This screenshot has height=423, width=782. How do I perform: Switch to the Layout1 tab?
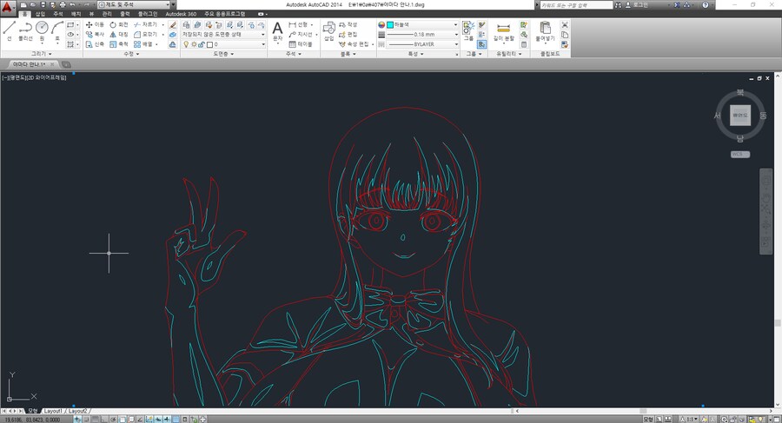pyautogui.click(x=53, y=411)
